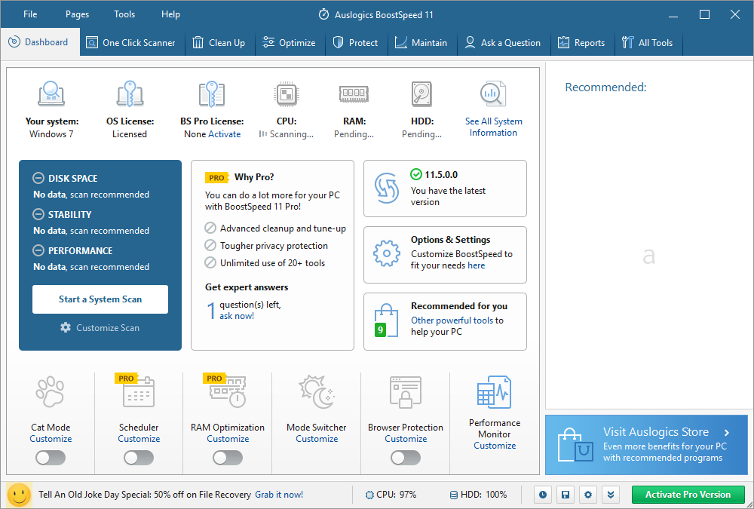
Task: Open the All Tools tab
Action: [648, 42]
